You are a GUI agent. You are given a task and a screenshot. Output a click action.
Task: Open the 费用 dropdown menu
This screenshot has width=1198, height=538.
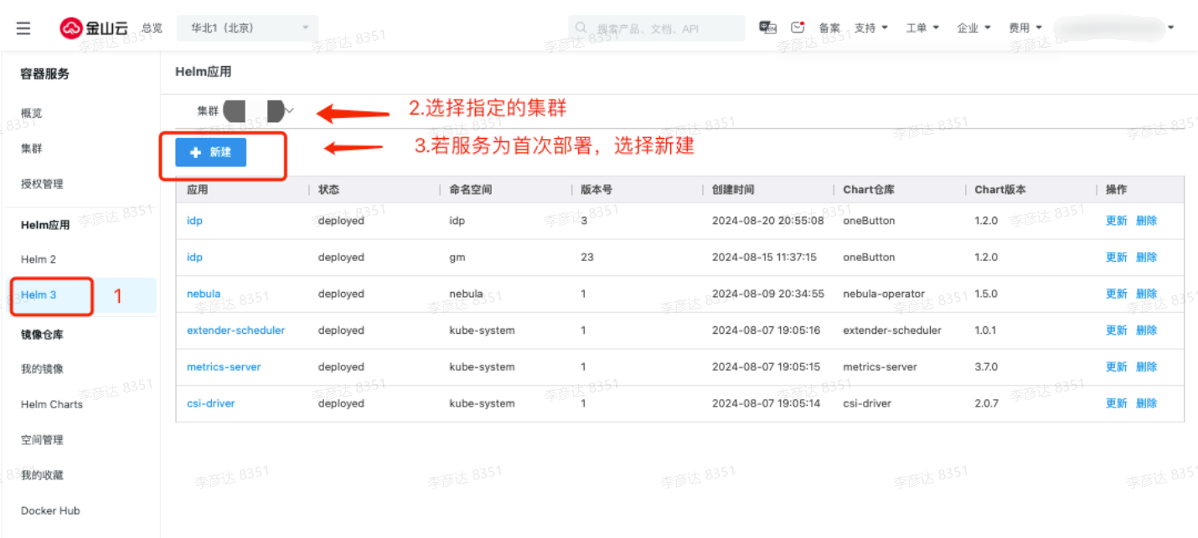(x=1025, y=28)
